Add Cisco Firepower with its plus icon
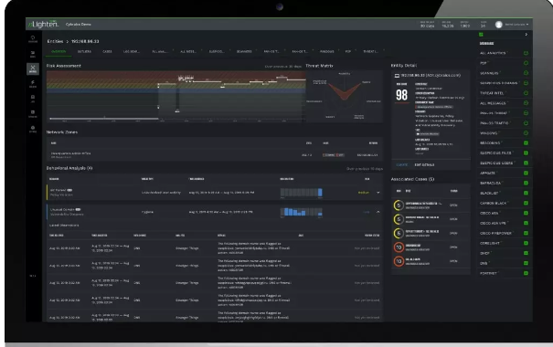 coord(526,233)
